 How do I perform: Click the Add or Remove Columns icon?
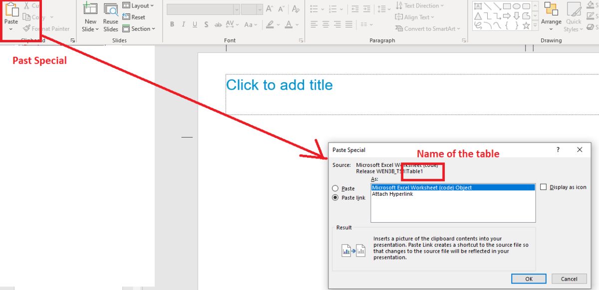tap(364, 24)
